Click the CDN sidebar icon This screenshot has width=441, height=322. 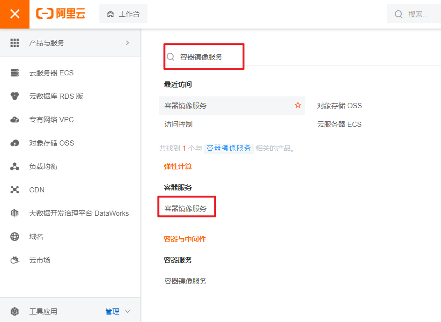pyautogui.click(x=15, y=190)
